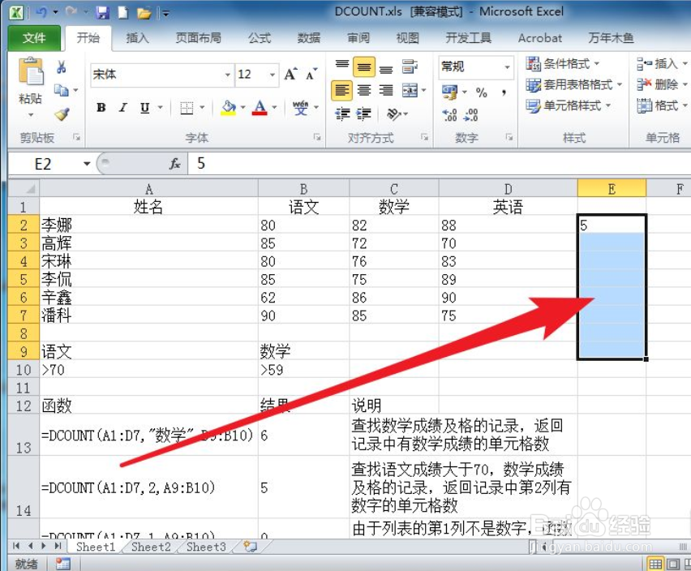Open the number format (常规) dropdown
The width and height of the screenshot is (691, 571).
[x=509, y=68]
